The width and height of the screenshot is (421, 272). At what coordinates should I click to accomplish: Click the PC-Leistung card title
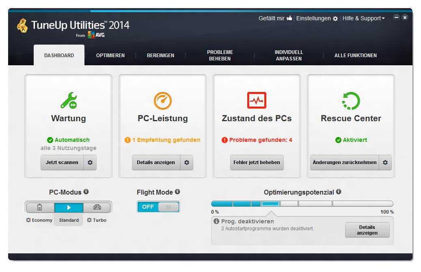[x=163, y=118]
